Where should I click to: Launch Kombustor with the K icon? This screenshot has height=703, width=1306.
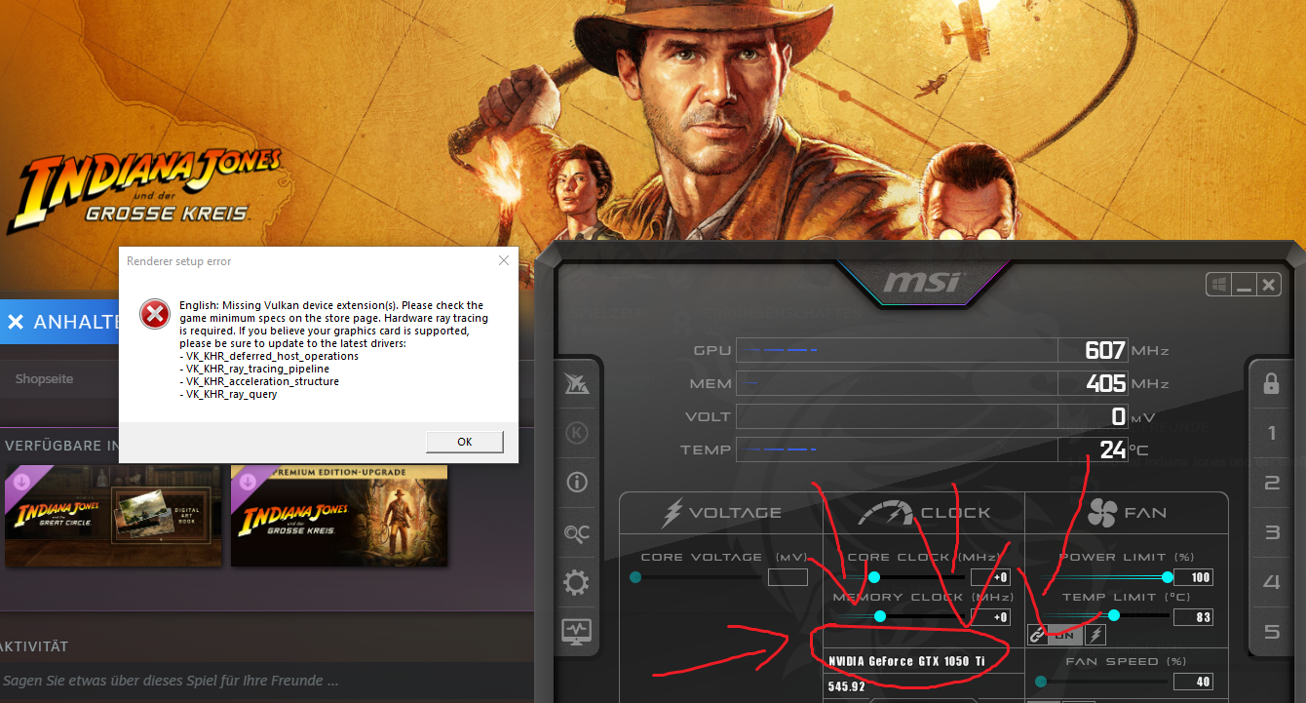click(576, 433)
